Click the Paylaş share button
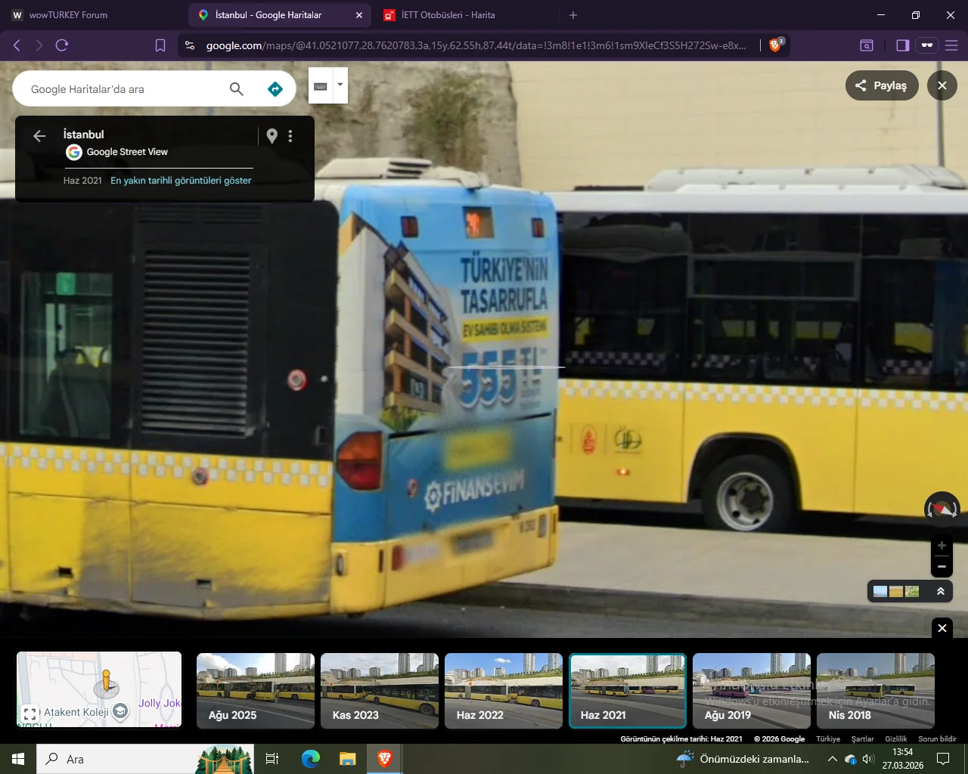Image resolution: width=968 pixels, height=774 pixels. point(881,85)
